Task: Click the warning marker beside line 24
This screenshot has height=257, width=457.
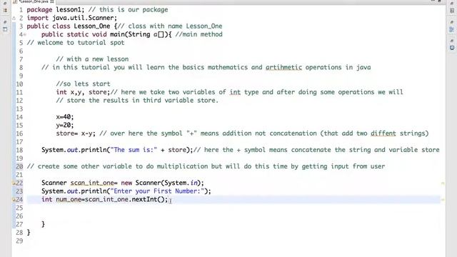Action: pyautogui.click(x=14, y=200)
